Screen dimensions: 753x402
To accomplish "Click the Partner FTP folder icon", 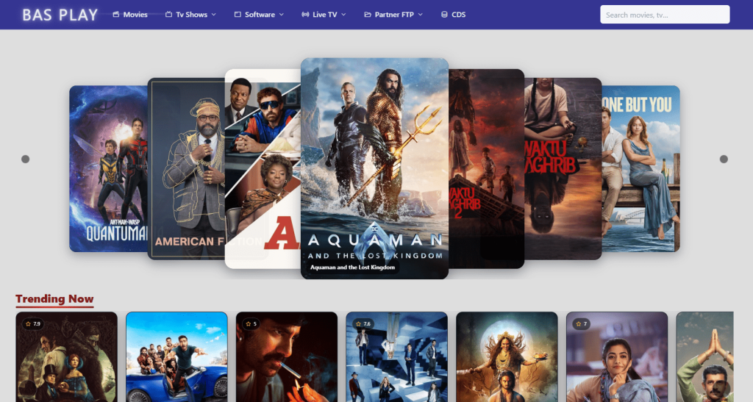I will click(368, 15).
